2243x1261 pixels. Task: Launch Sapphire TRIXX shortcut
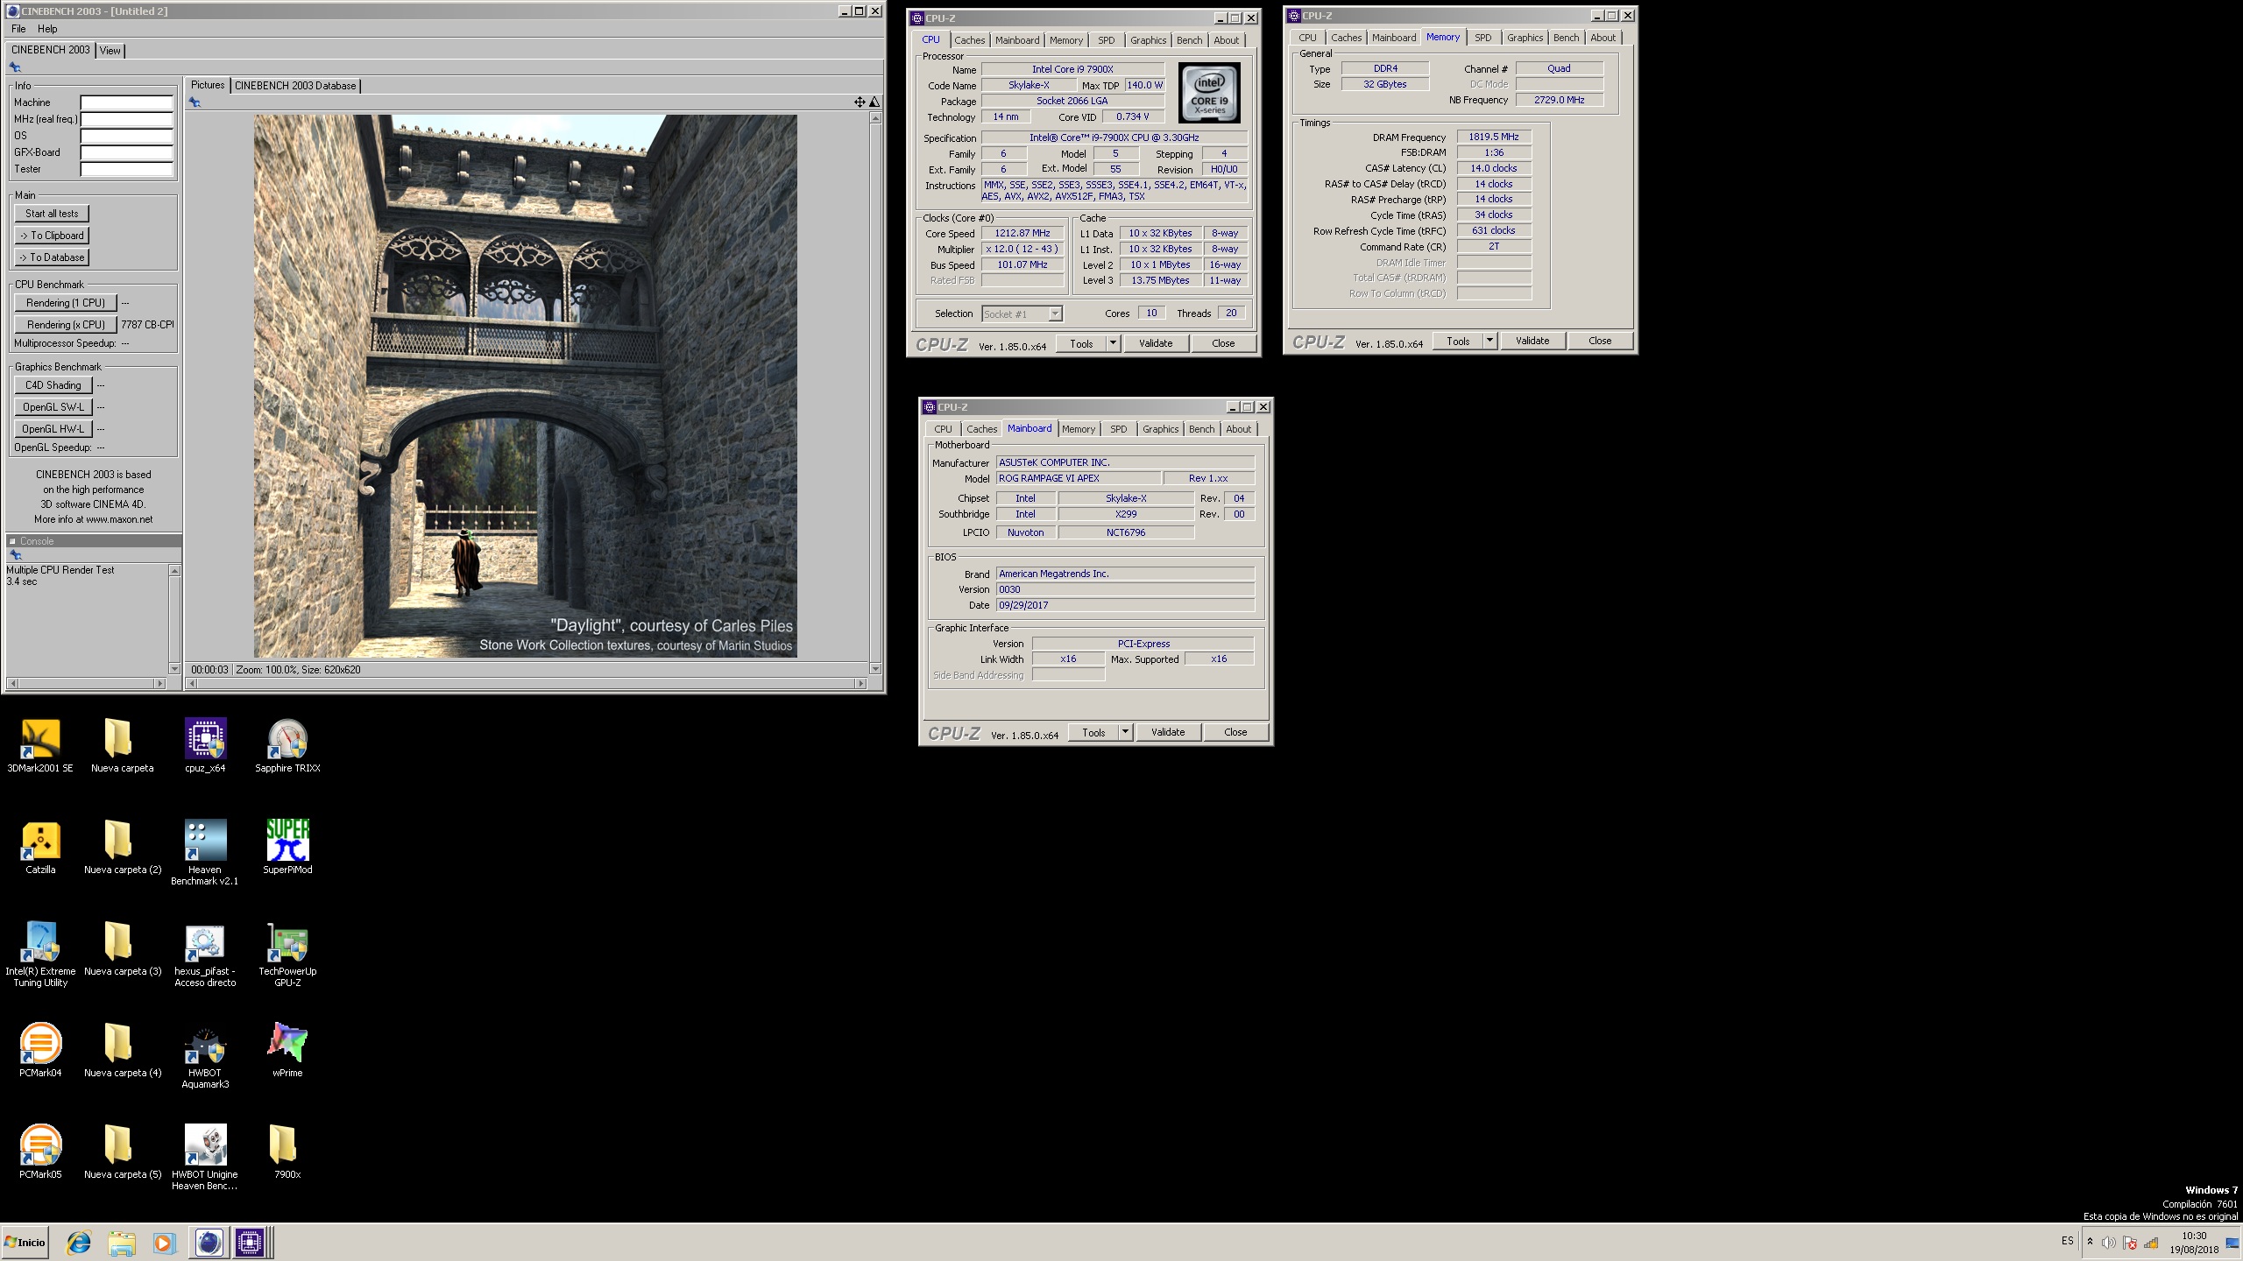click(287, 745)
